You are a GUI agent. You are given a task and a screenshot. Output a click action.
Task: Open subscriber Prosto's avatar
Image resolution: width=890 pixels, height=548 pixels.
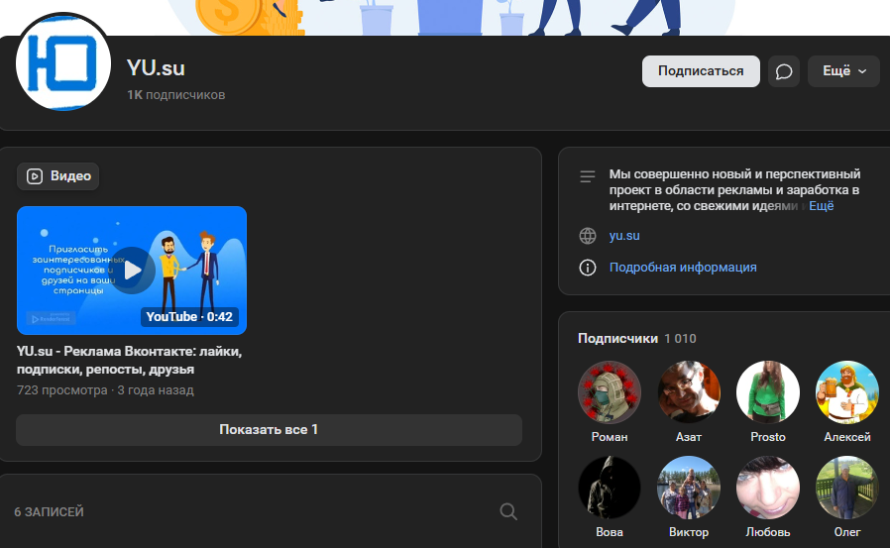768,392
